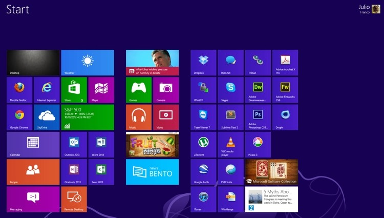
Task: Launch Excel 2013
Action: click(101, 172)
